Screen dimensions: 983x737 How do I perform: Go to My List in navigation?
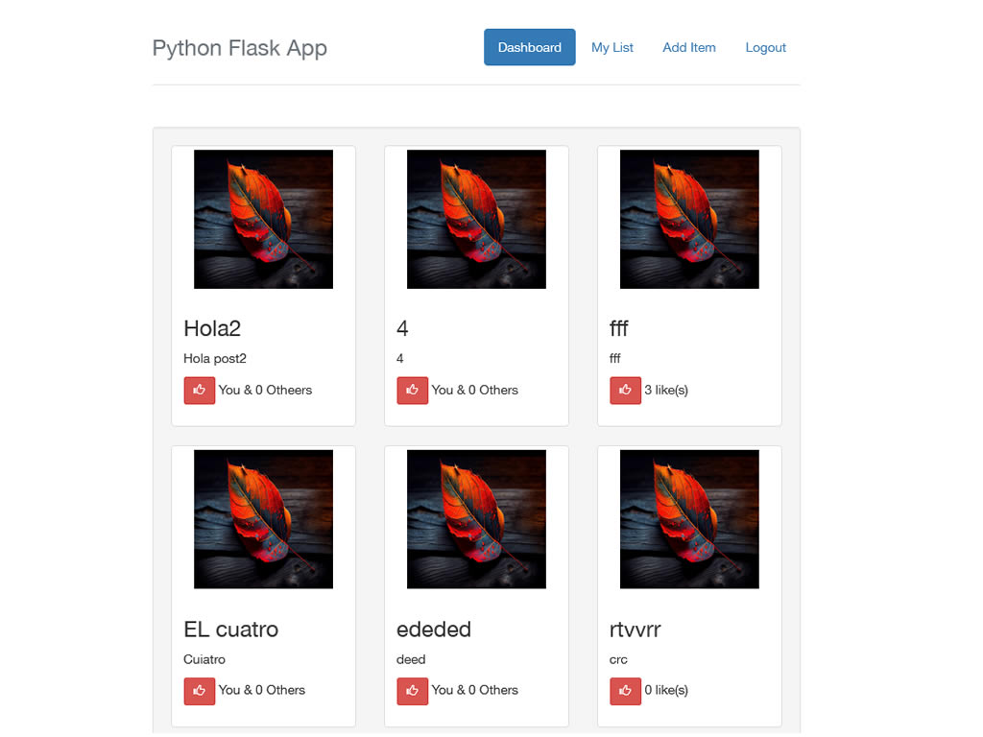(611, 47)
